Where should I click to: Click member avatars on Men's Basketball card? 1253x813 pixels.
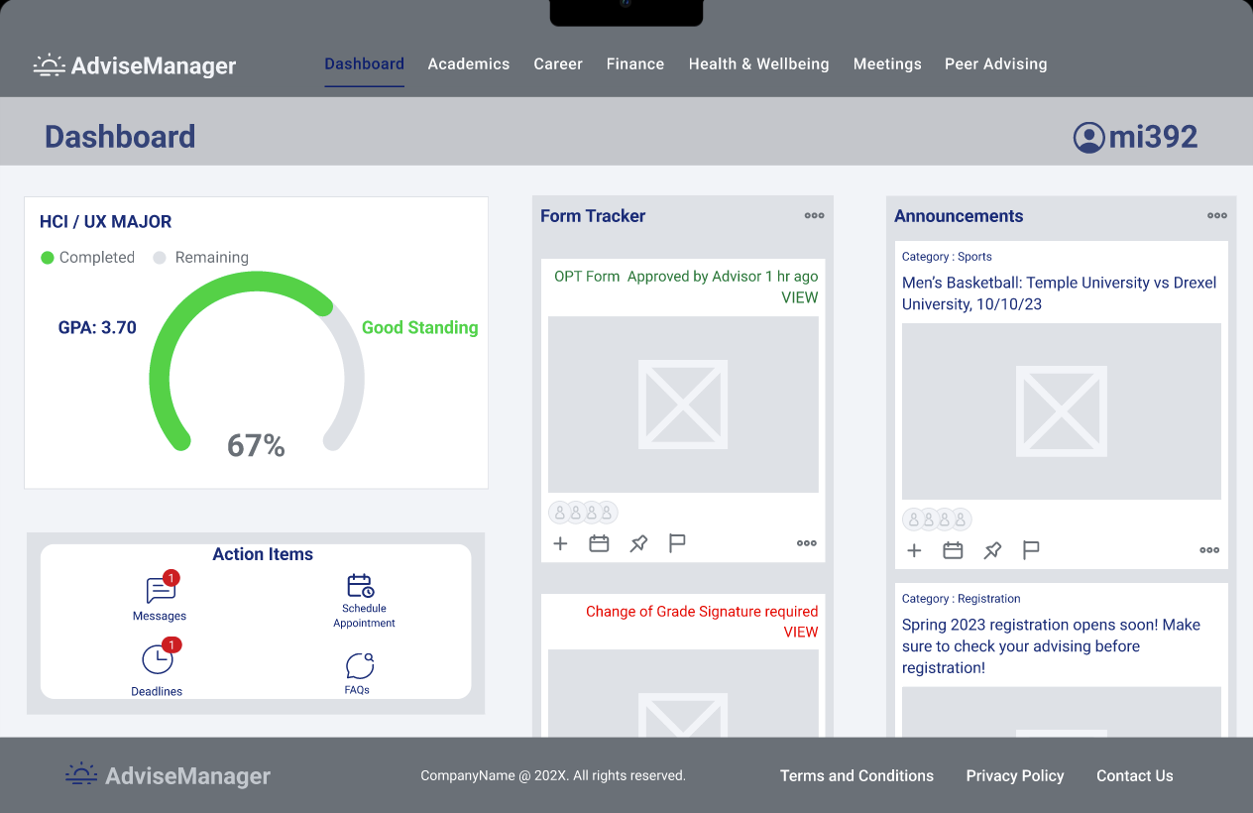click(x=937, y=520)
